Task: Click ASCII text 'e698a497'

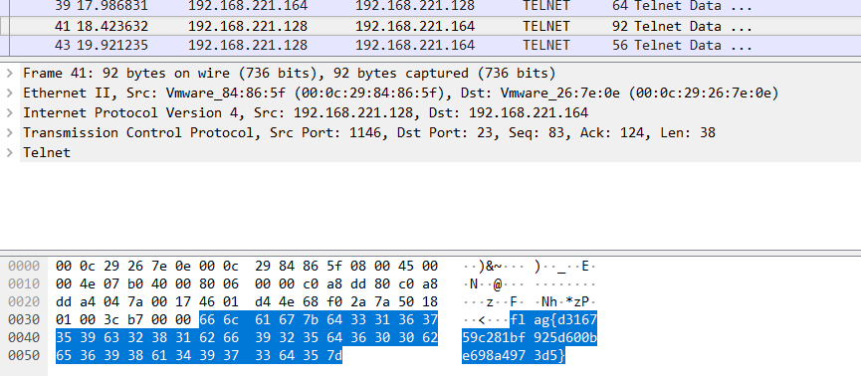Action: point(494,356)
